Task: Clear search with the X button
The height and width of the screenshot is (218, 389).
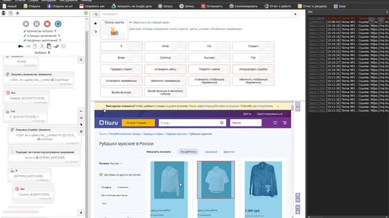Action: [295, 15]
